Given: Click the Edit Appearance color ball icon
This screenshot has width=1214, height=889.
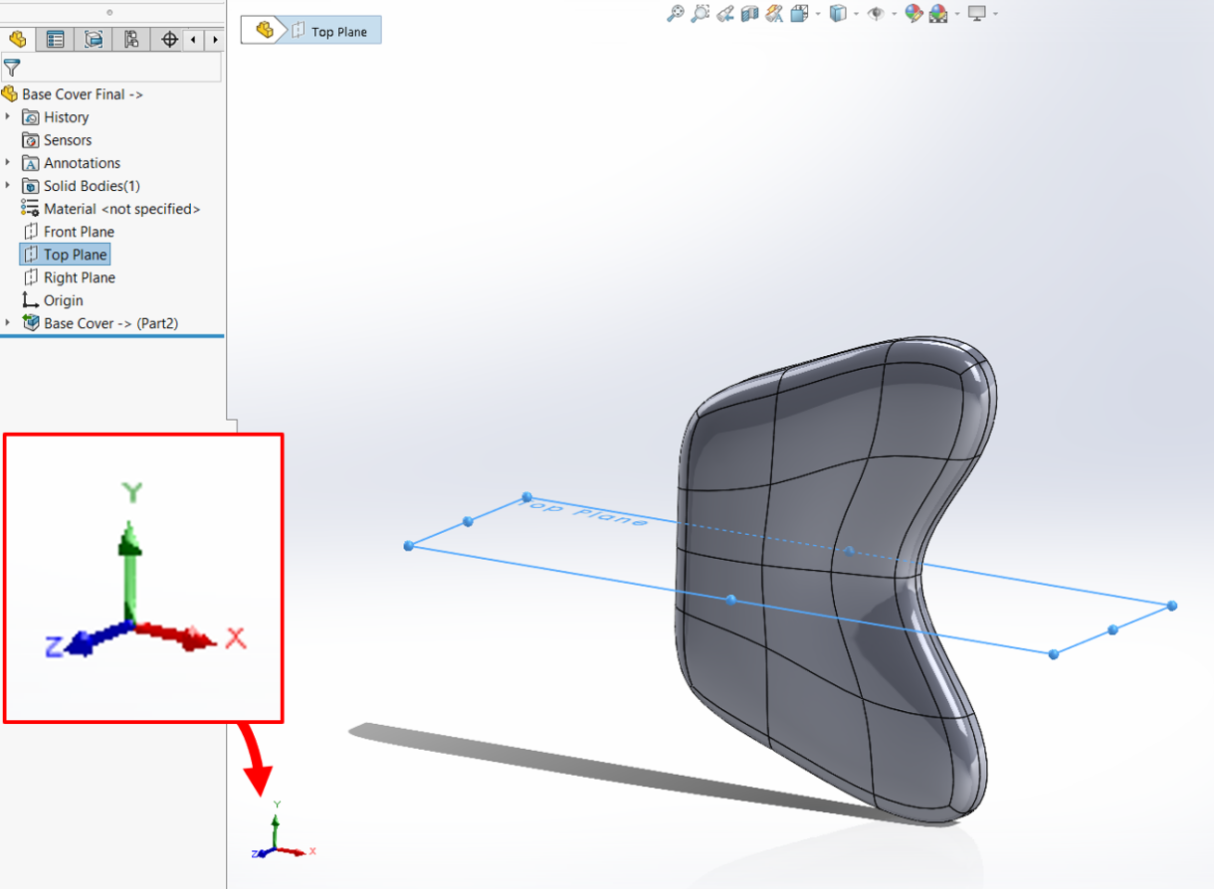Looking at the screenshot, I should tap(913, 14).
